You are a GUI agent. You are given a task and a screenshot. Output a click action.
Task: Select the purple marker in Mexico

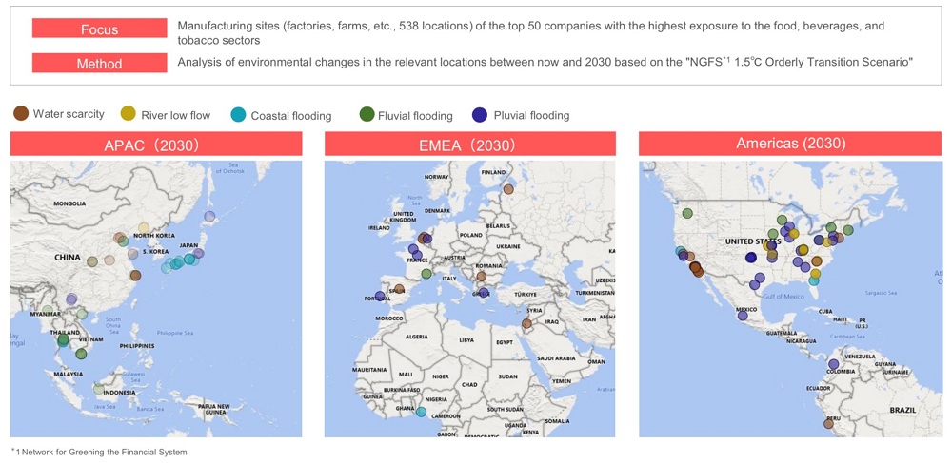743,316
